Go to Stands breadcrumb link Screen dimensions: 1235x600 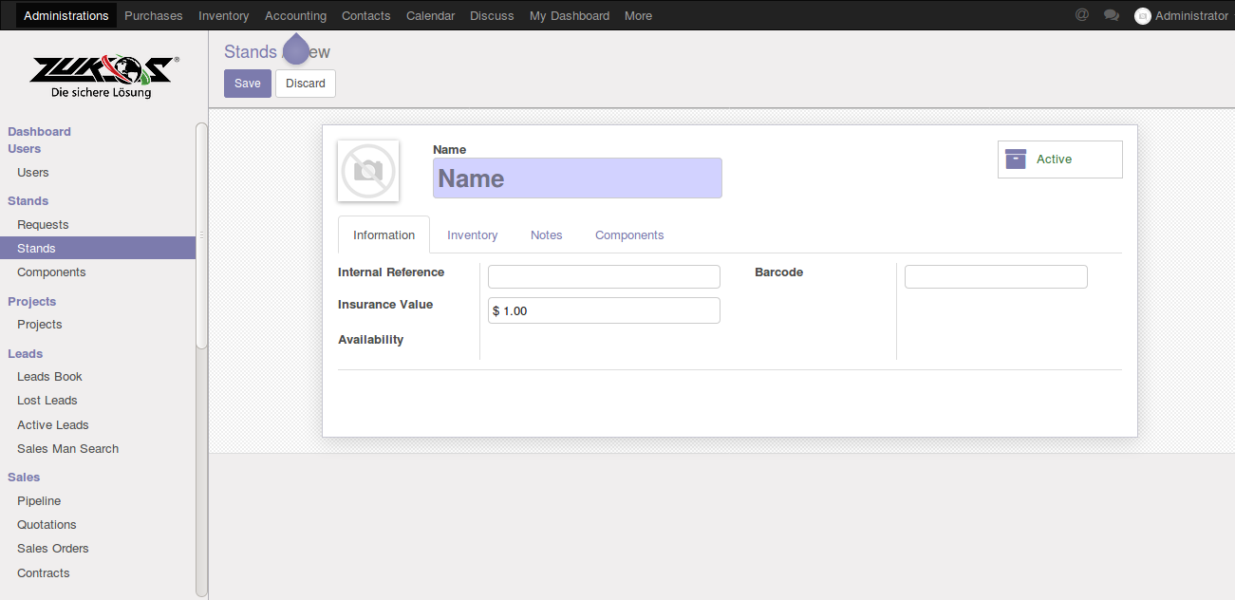pyautogui.click(x=251, y=52)
